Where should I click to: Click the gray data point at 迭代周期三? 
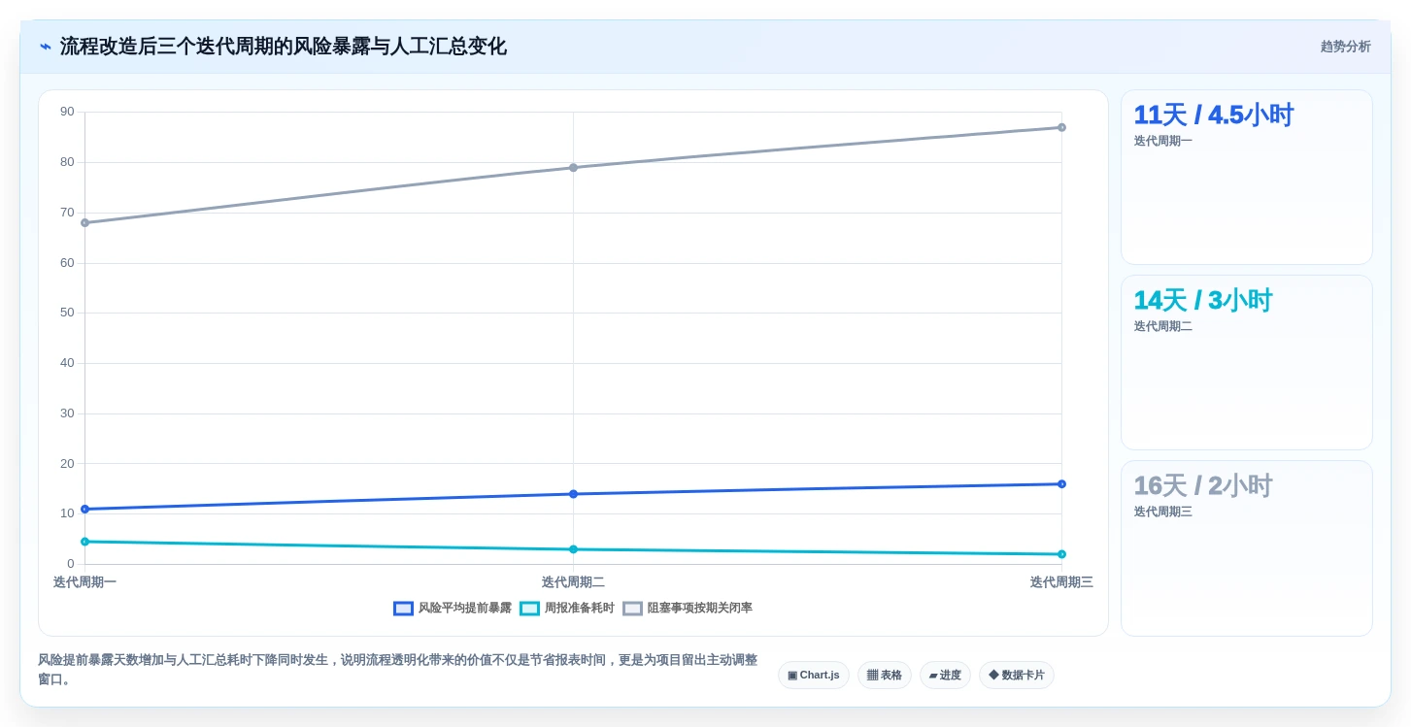(x=1061, y=127)
